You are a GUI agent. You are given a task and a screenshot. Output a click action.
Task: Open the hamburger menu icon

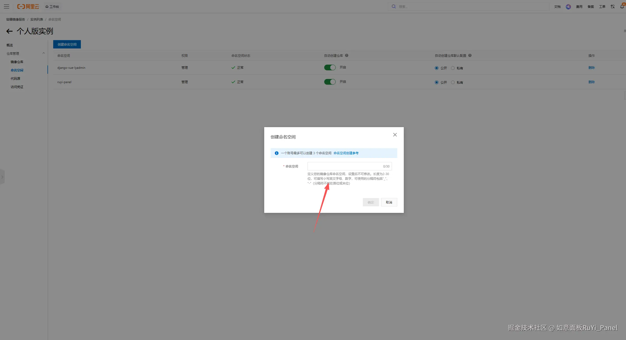click(x=7, y=7)
